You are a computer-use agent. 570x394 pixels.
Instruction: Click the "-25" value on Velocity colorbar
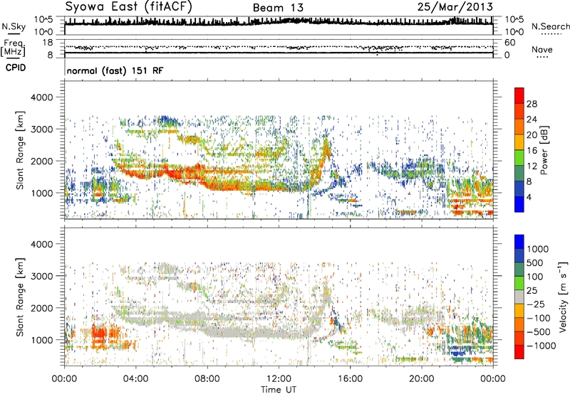[x=536, y=304]
